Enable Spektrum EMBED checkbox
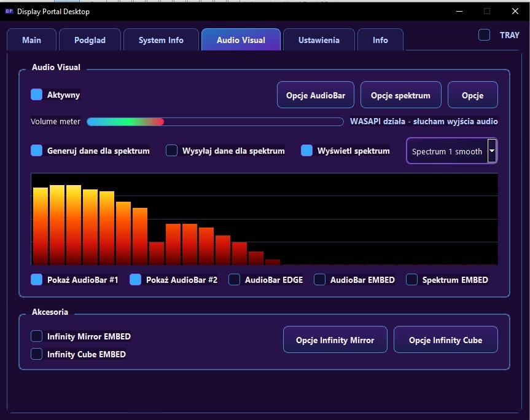The height and width of the screenshot is (420, 530). (x=411, y=280)
